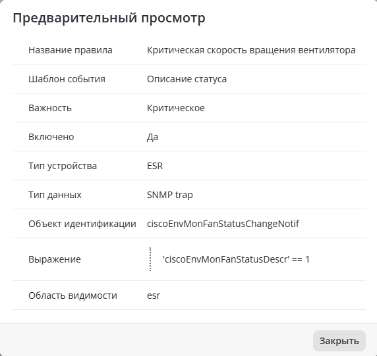
Task: Click the Важность label
Action: [50, 108]
